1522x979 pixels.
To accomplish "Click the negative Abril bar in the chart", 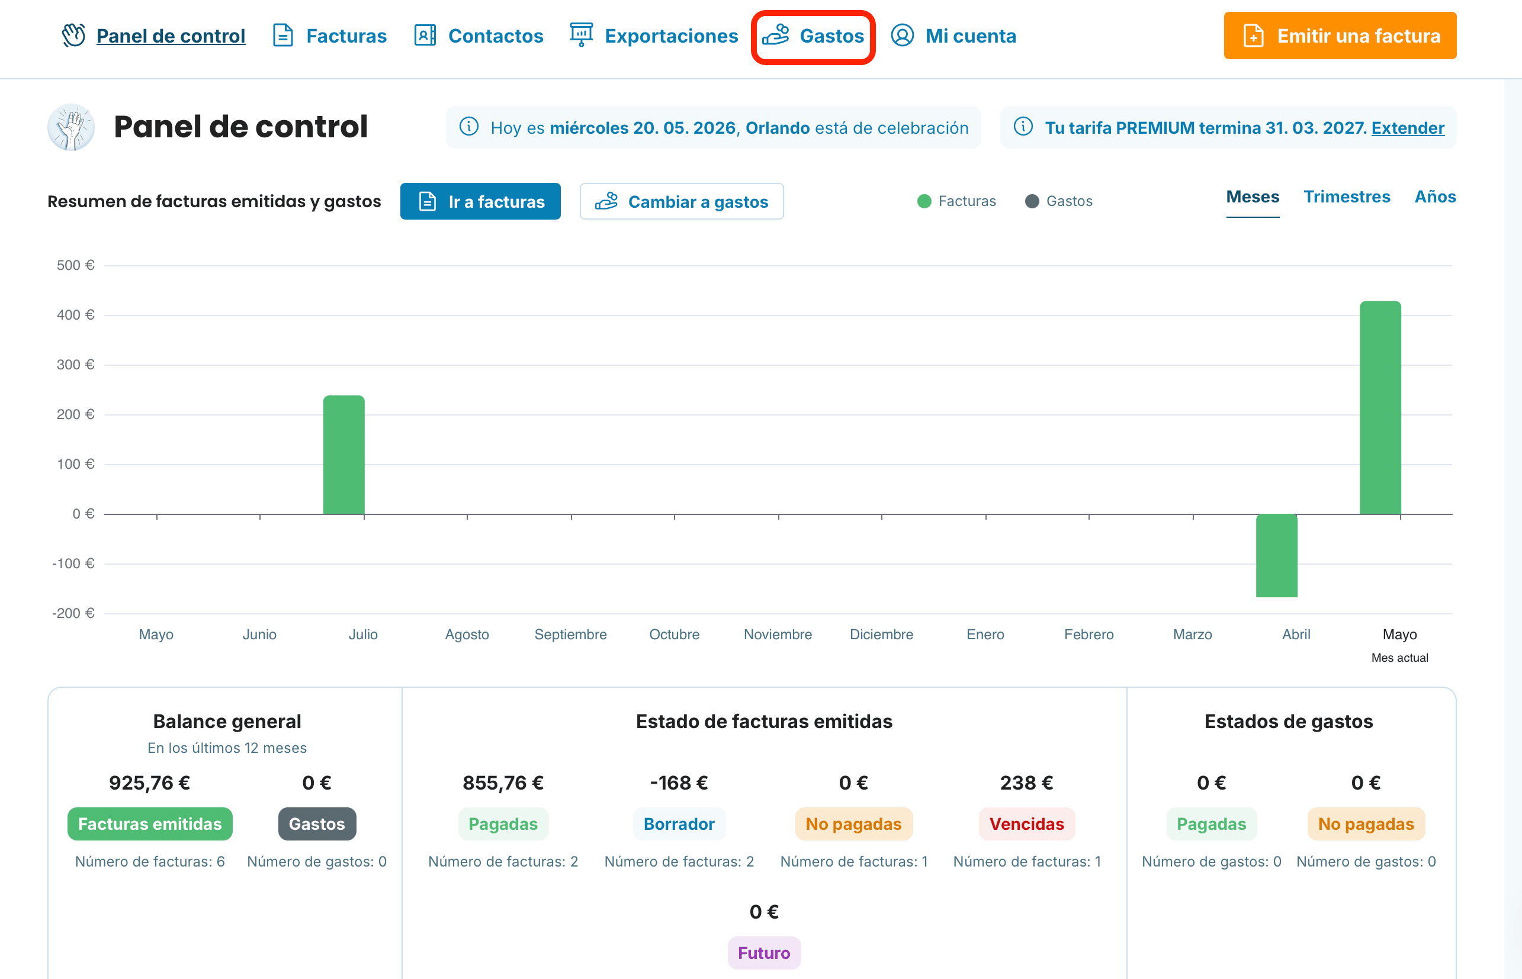I will click(1276, 555).
